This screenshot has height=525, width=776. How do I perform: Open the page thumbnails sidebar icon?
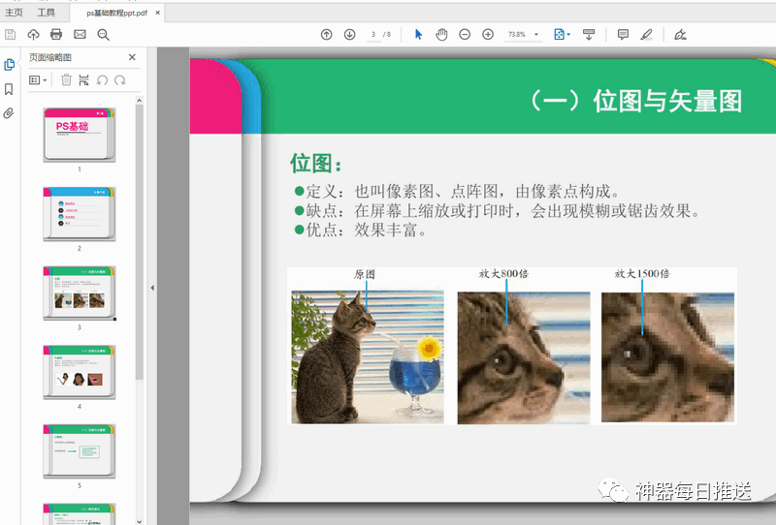(9, 64)
